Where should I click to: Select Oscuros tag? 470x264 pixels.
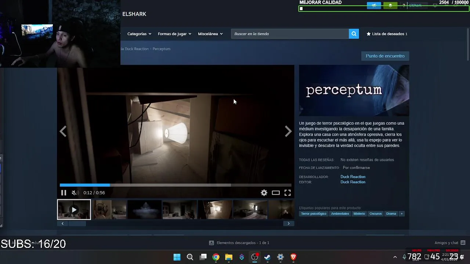tap(376, 214)
